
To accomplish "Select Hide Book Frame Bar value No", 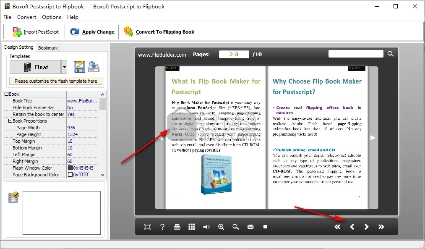I will click(x=83, y=107).
